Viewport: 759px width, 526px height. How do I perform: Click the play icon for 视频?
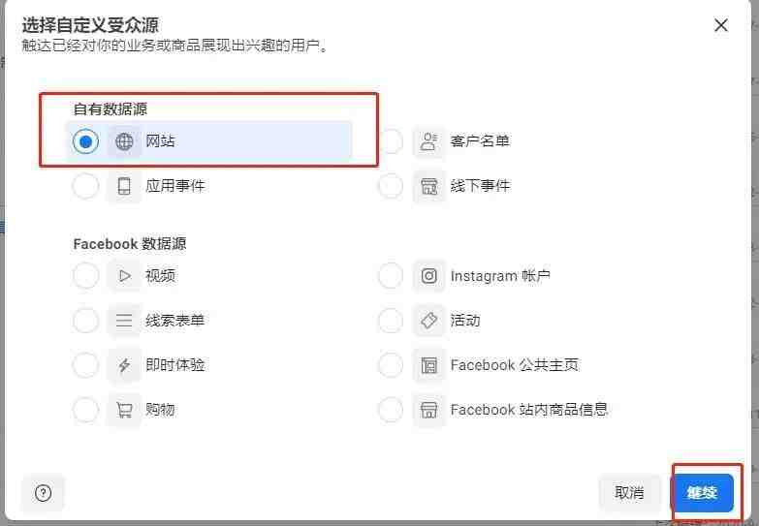point(124,276)
